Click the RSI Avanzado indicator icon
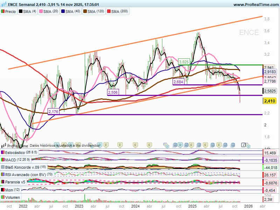 [x=3, y=175]
